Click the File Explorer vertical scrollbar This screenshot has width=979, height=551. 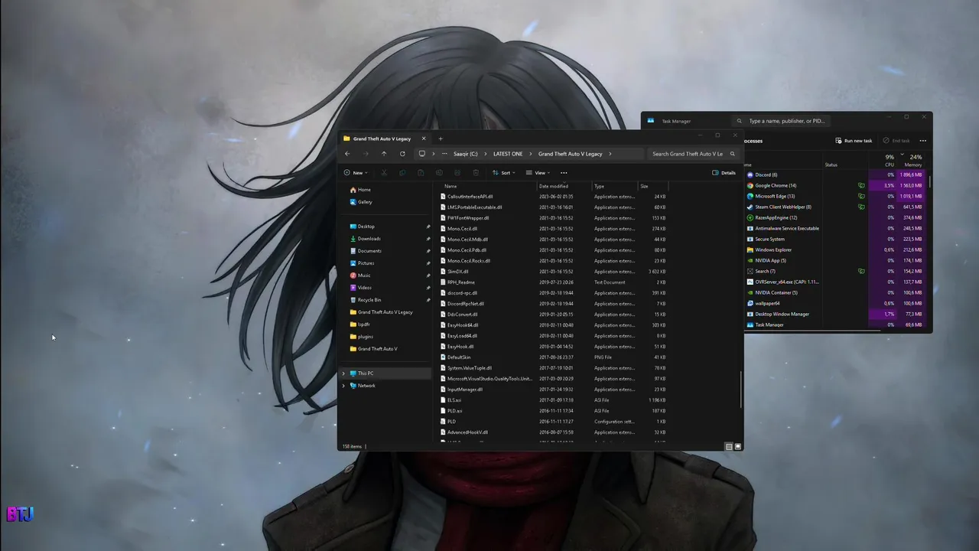[740, 390]
